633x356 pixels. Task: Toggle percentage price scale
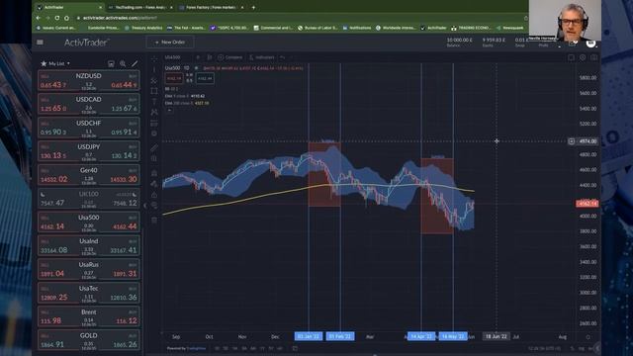pyautogui.click(x=573, y=348)
